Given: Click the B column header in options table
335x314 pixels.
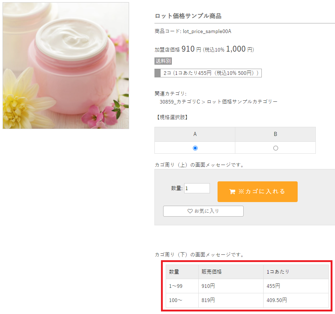Looking at the screenshot, I should pos(276,134).
